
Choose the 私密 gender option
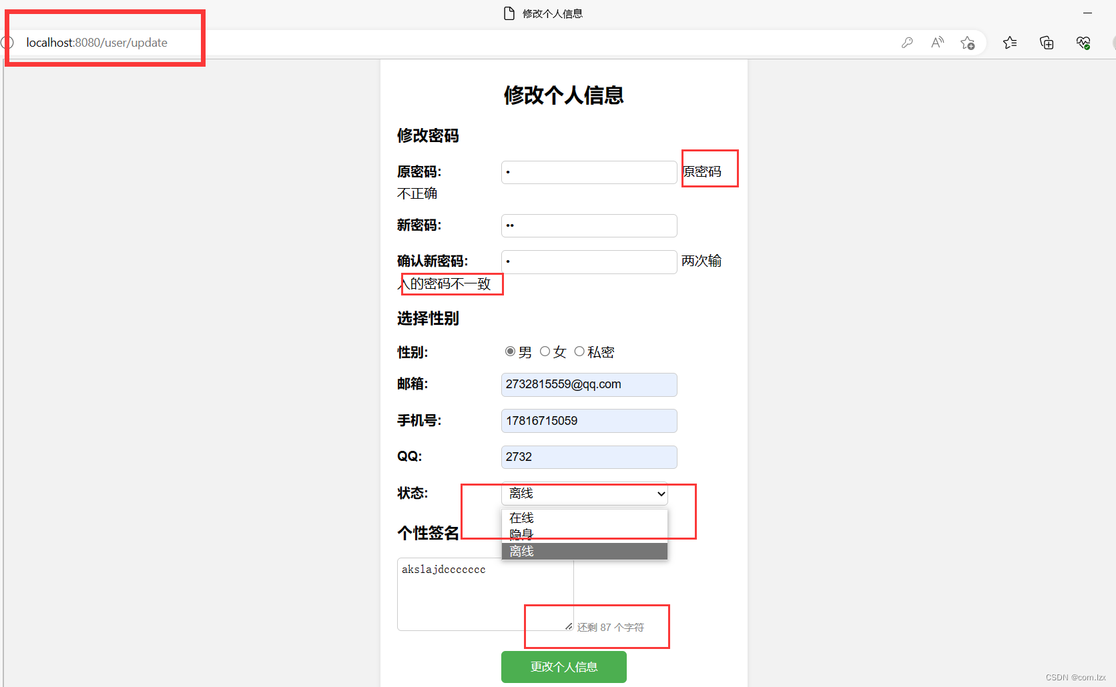coord(579,351)
